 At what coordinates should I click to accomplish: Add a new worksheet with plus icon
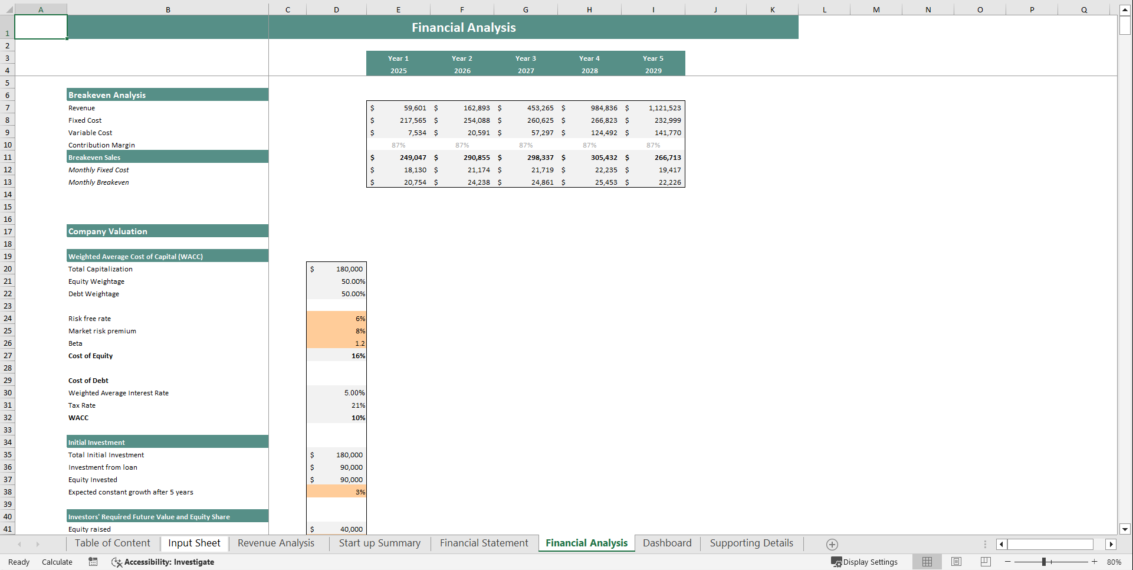pos(832,543)
